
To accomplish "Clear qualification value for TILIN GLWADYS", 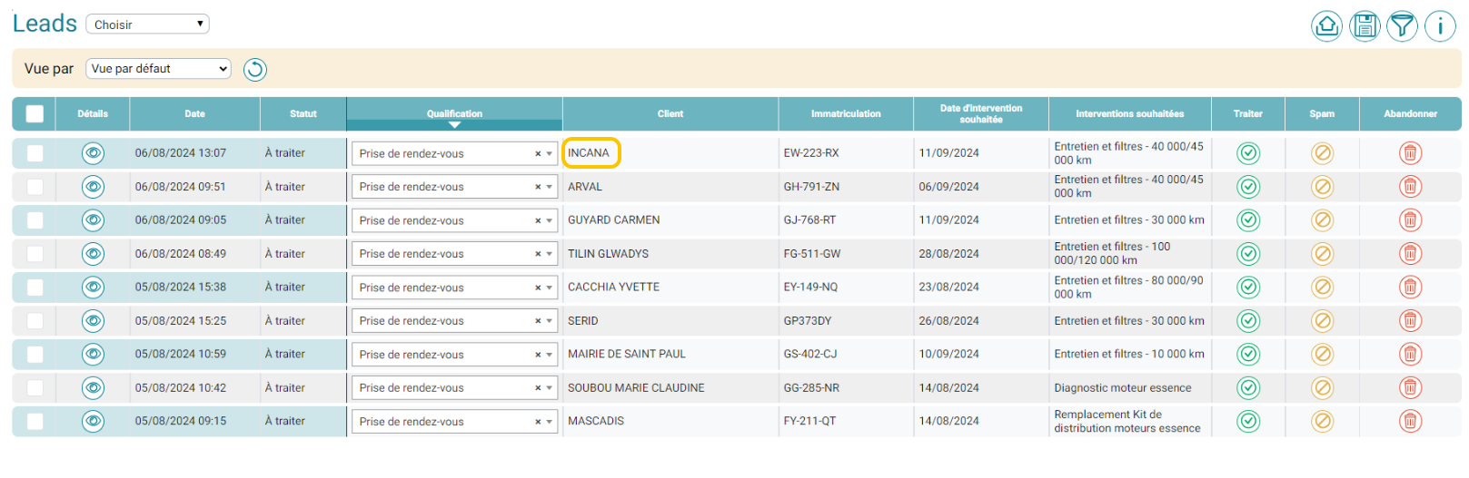I will point(538,254).
